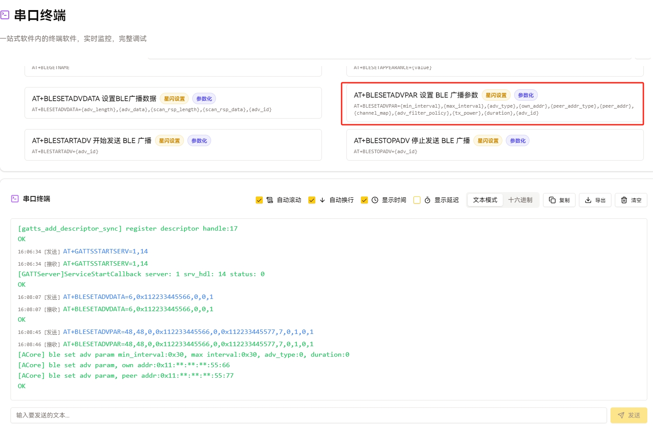This screenshot has height=428, width=653.
Task: Click the 发送 send button
Action: tap(629, 415)
